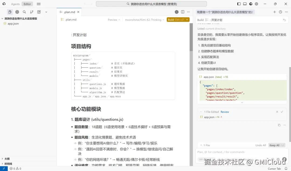Open the Extensions view
Viewport: 291px width, 171px height.
click(39, 12)
